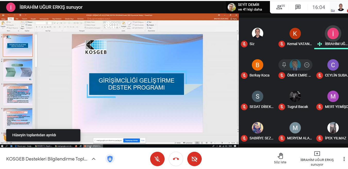Pin ÖMER EMRE participant tile
Screen dimensions: 348x169
(284, 65)
